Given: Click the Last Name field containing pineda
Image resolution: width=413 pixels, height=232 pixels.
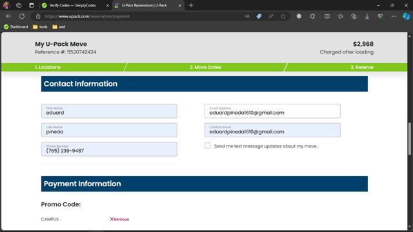Looking at the screenshot, I should pyautogui.click(x=109, y=130).
